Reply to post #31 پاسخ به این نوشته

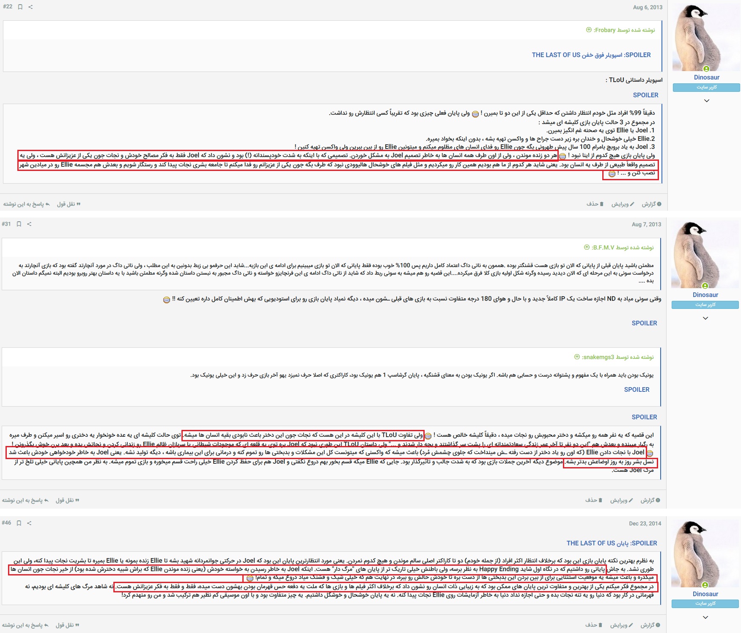click(x=25, y=501)
